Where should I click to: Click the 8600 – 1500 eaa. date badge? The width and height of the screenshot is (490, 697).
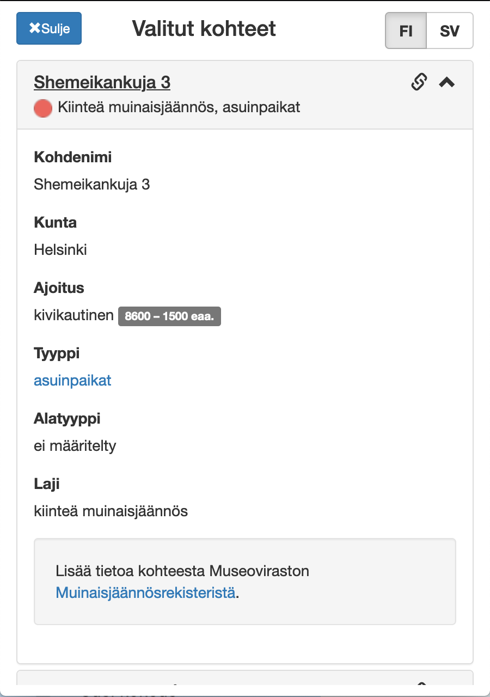pos(169,316)
